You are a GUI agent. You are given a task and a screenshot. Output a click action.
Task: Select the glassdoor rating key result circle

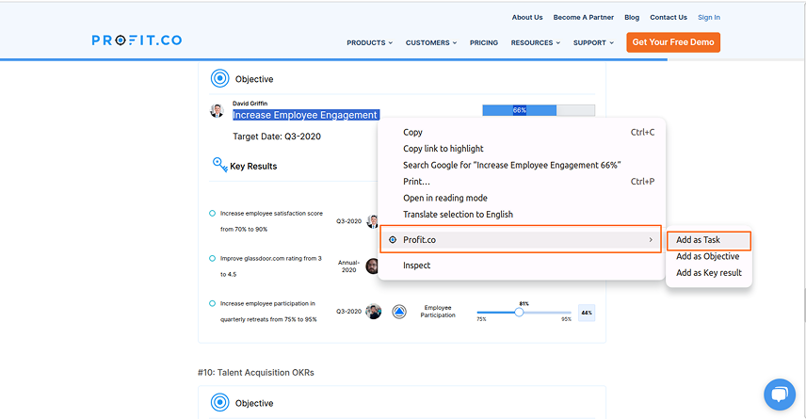pos(212,259)
